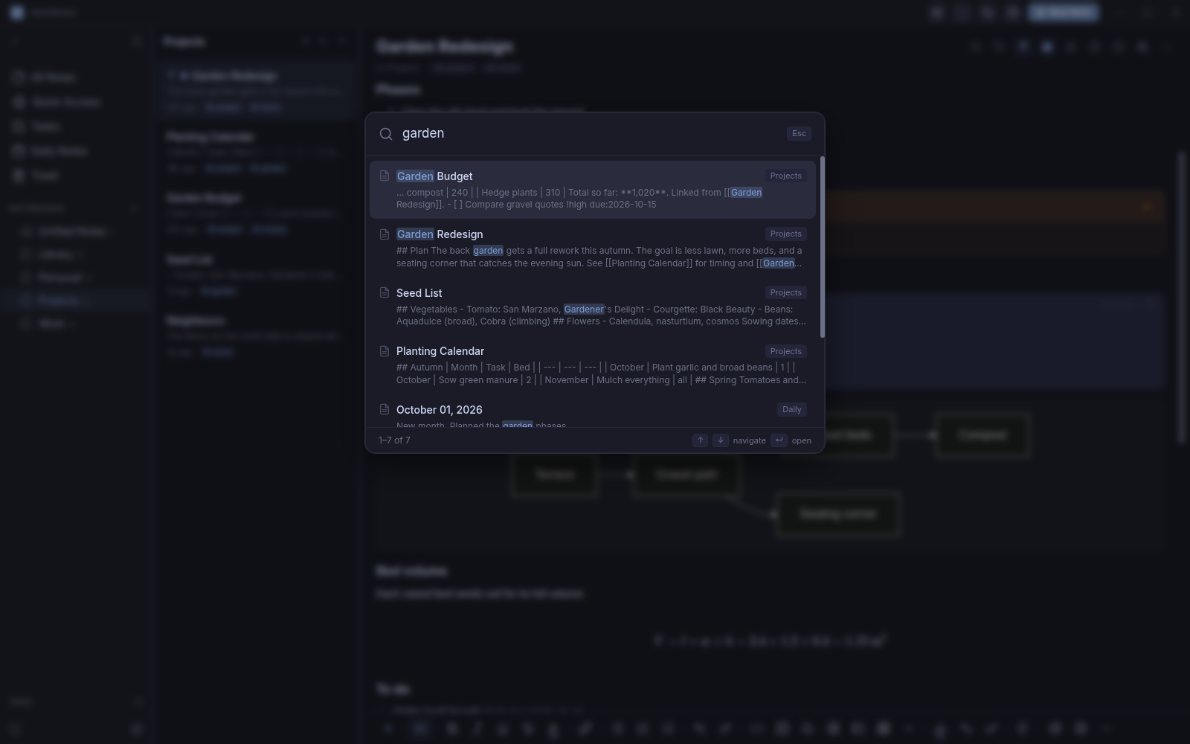The width and height of the screenshot is (1190, 744).
Task: Click the up-arrow navigate key icon
Action: (x=700, y=440)
